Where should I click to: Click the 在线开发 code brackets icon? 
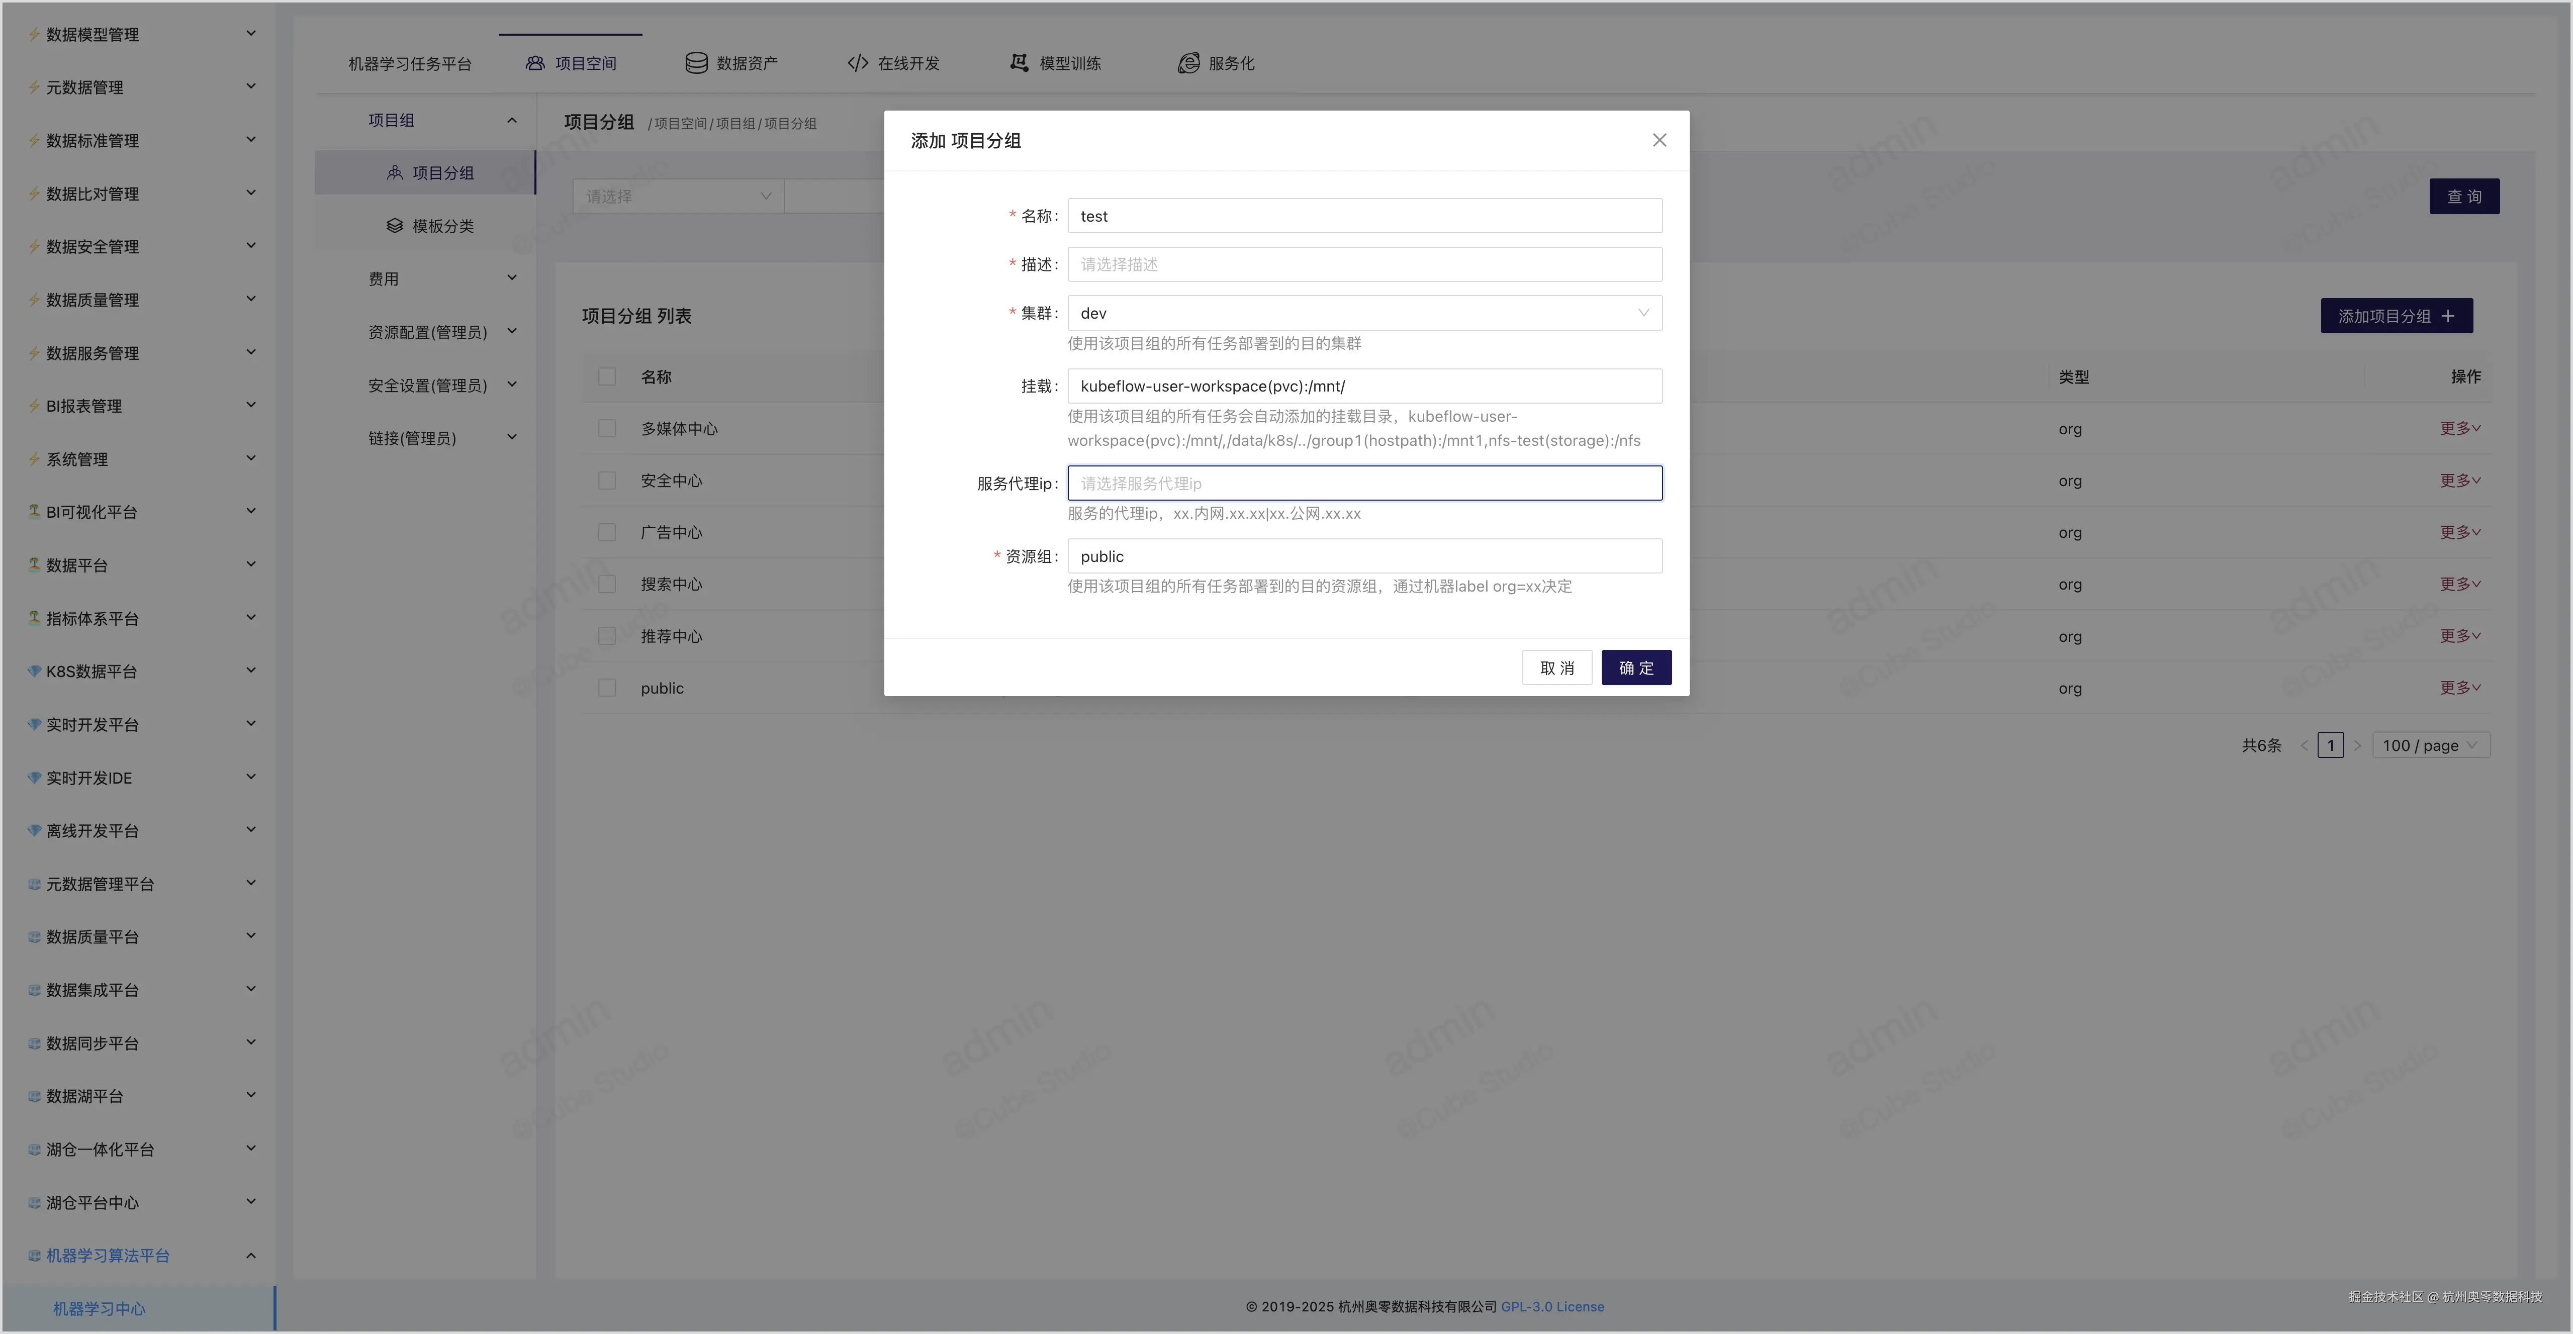click(857, 63)
